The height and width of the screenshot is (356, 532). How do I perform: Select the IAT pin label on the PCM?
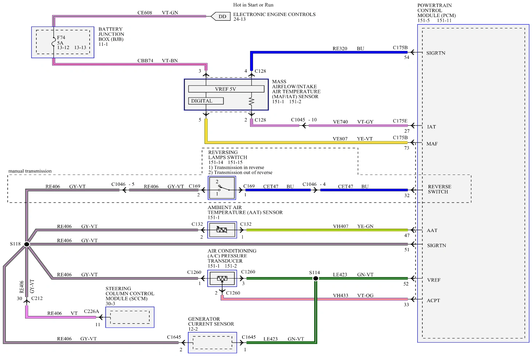pyautogui.click(x=431, y=127)
